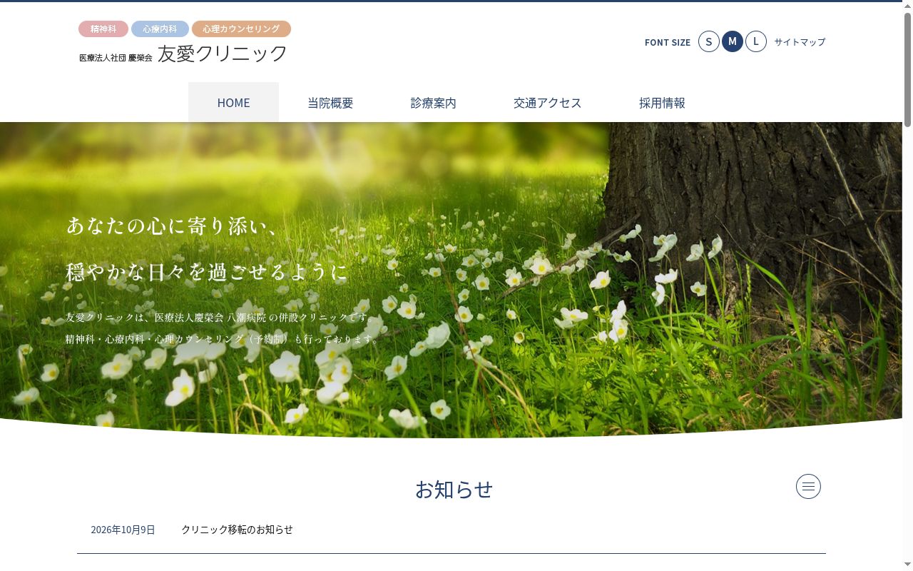Click the 2026年10月9日 news date
This screenshot has width=913, height=571.
123,530
